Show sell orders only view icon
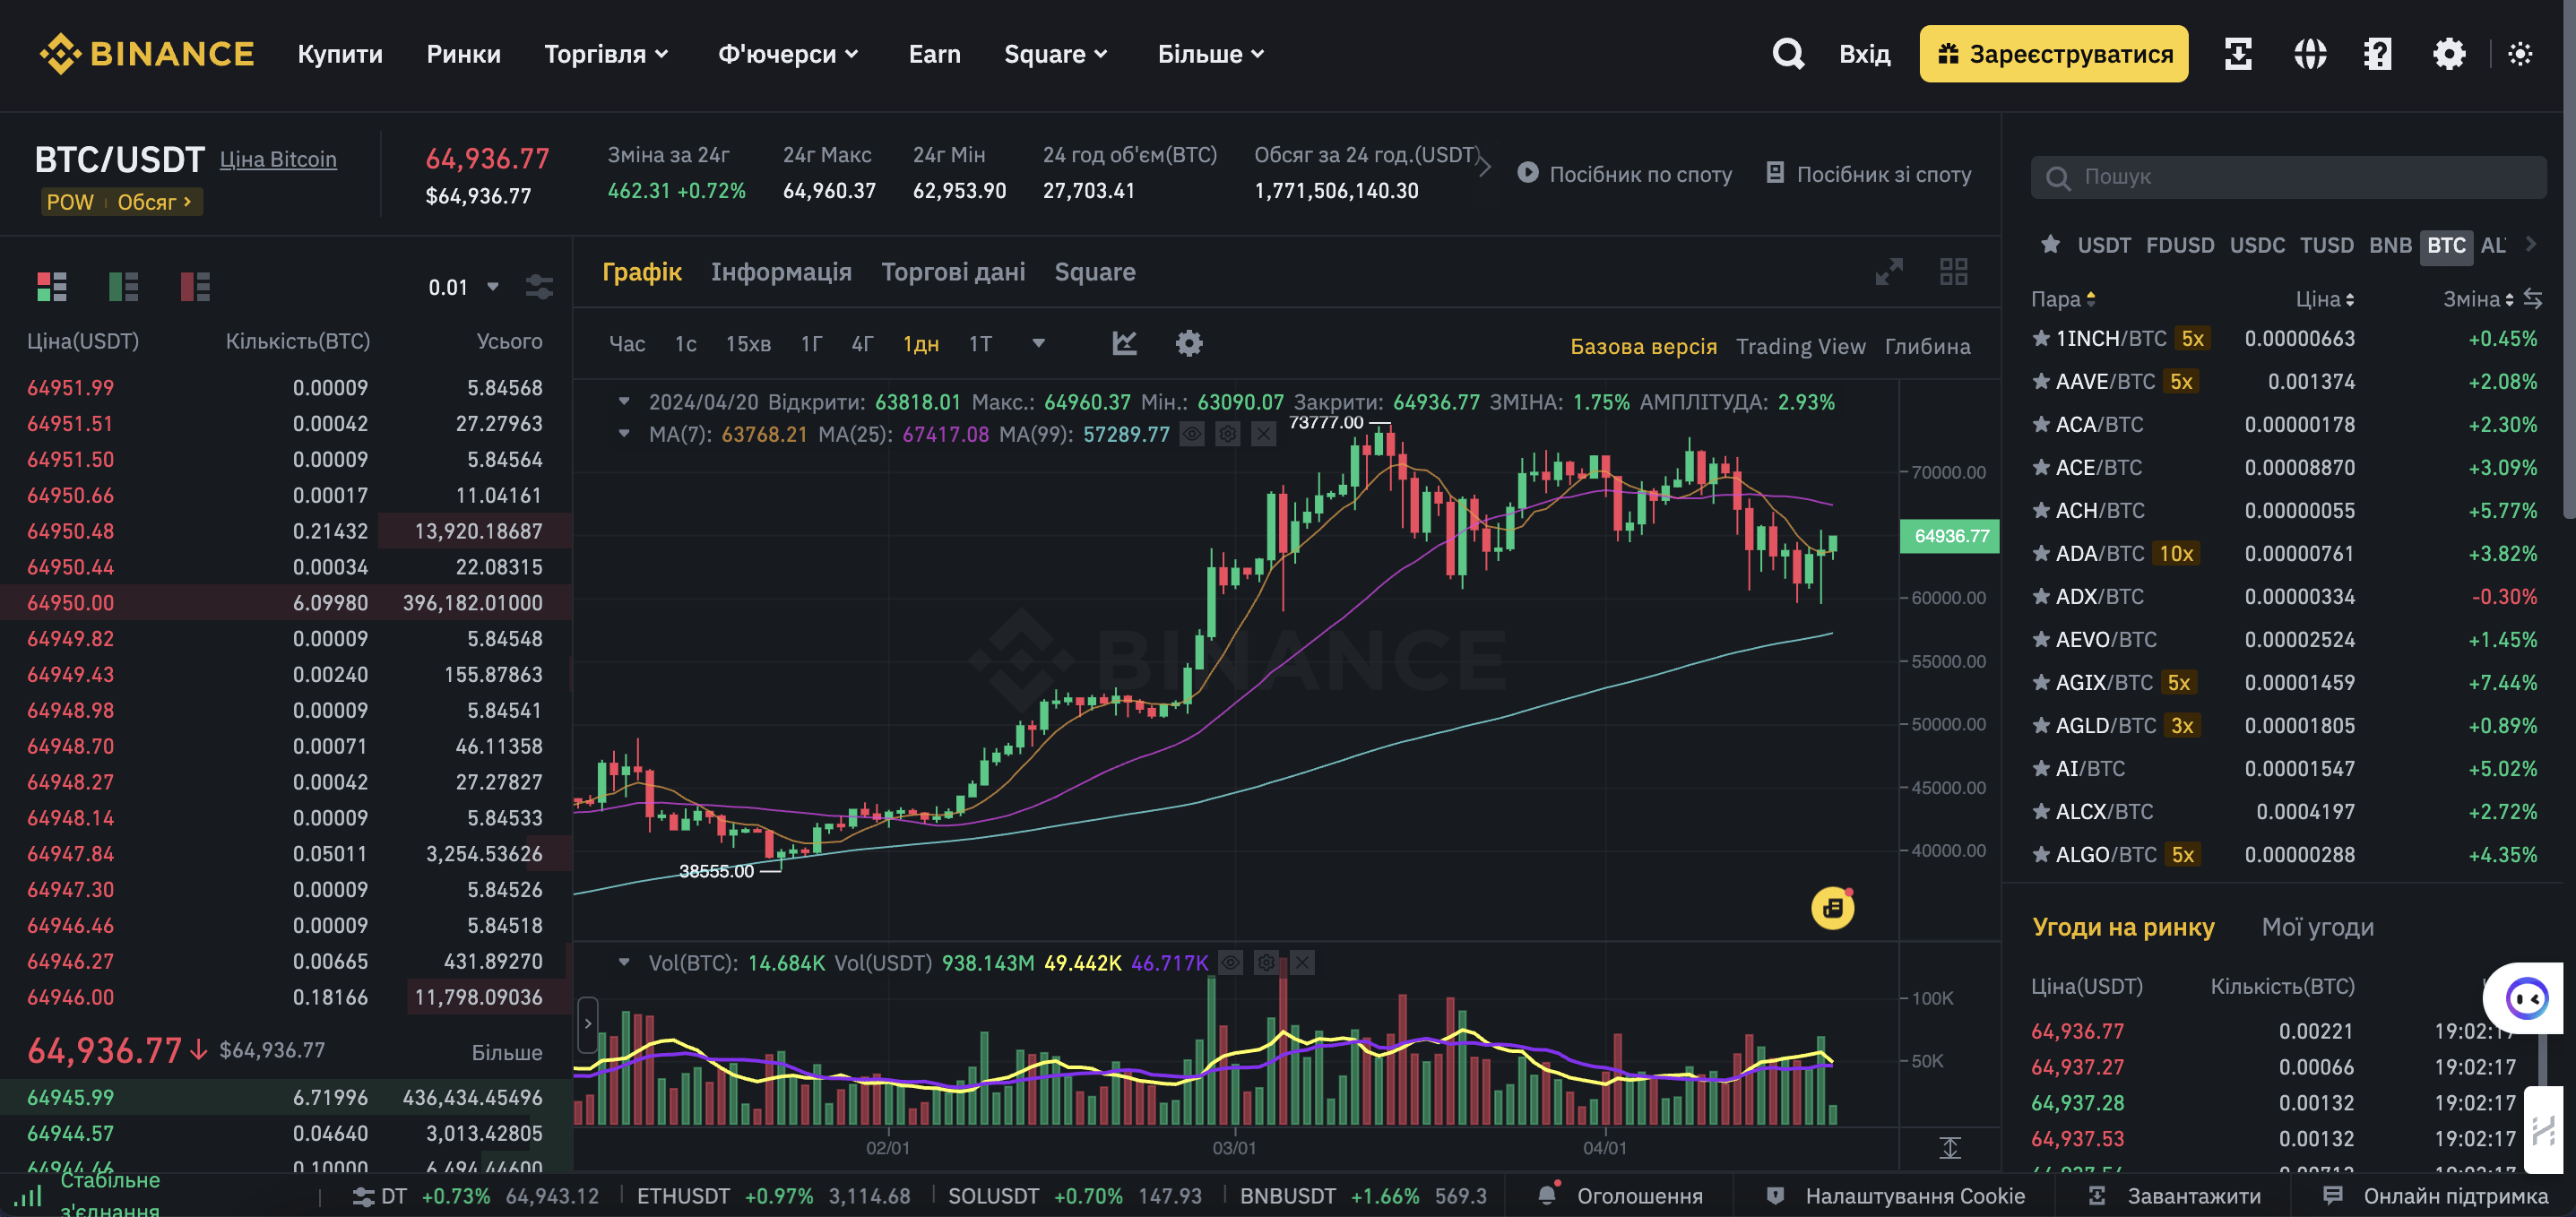Viewport: 2576px width, 1217px height. point(195,286)
